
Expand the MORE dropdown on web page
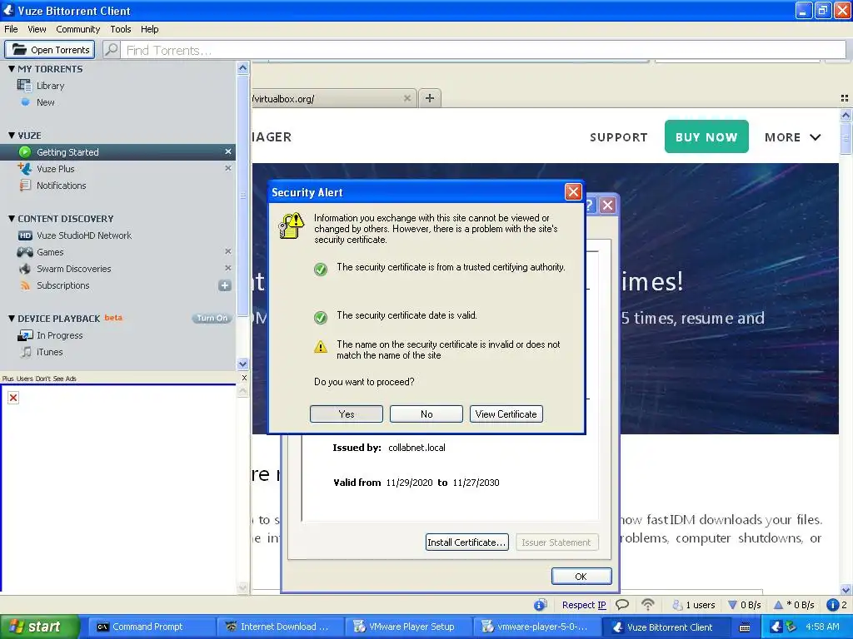point(793,137)
